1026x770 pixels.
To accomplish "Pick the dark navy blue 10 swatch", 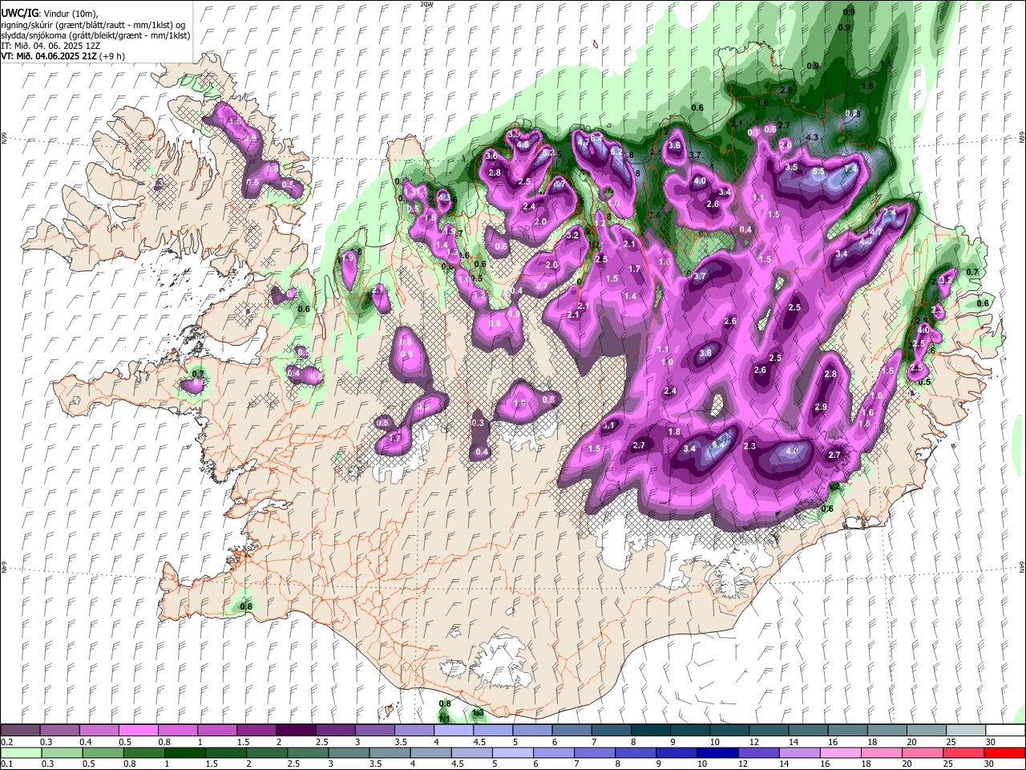I will pyautogui.click(x=716, y=753).
